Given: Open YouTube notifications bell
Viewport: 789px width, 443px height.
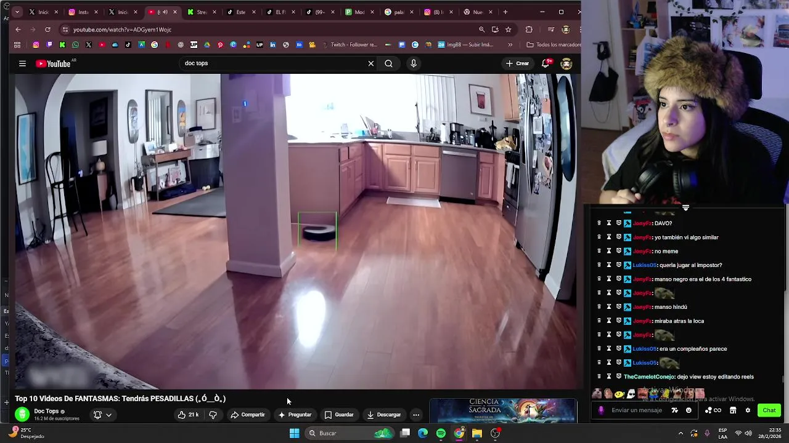Looking at the screenshot, I should pos(546,63).
